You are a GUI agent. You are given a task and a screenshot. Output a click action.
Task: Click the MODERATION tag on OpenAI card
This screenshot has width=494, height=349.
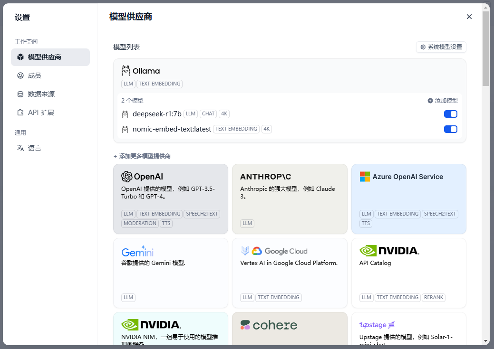tap(140, 223)
